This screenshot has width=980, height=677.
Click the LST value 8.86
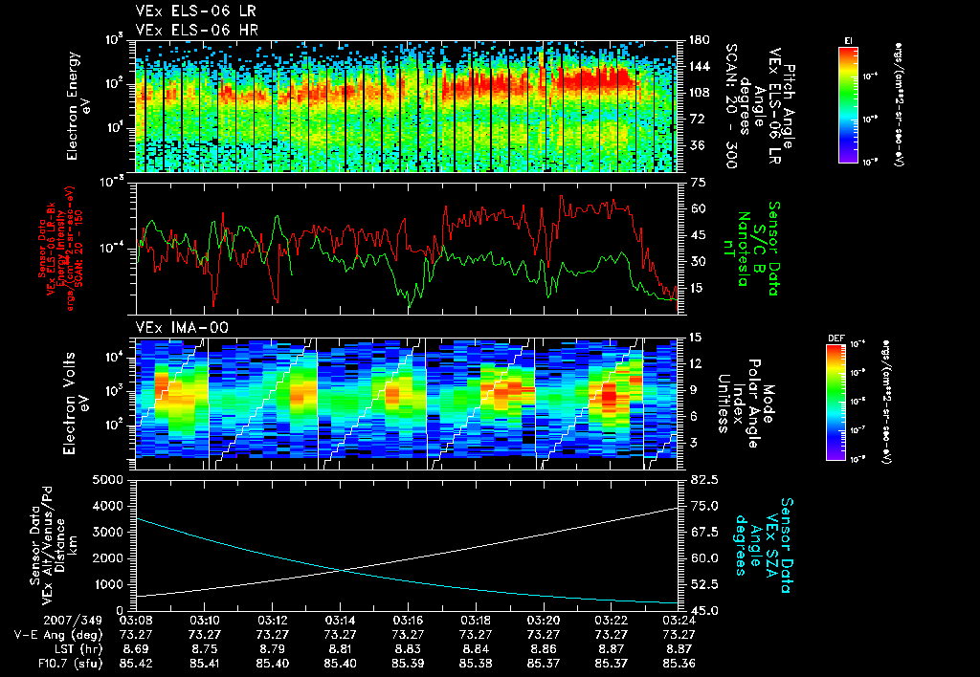tap(544, 650)
